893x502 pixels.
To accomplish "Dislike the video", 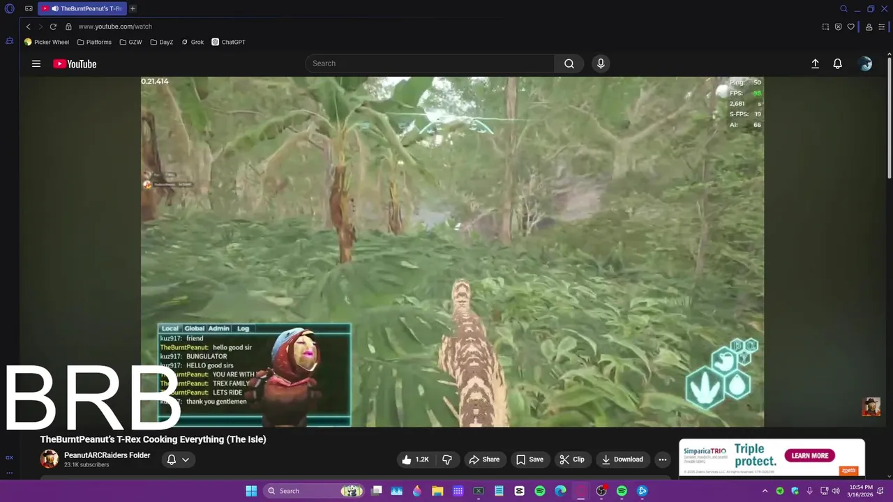I will (447, 459).
